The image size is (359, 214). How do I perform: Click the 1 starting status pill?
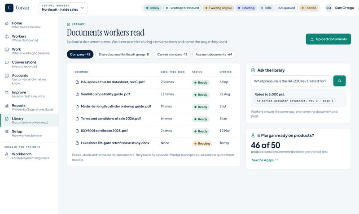click(246, 8)
